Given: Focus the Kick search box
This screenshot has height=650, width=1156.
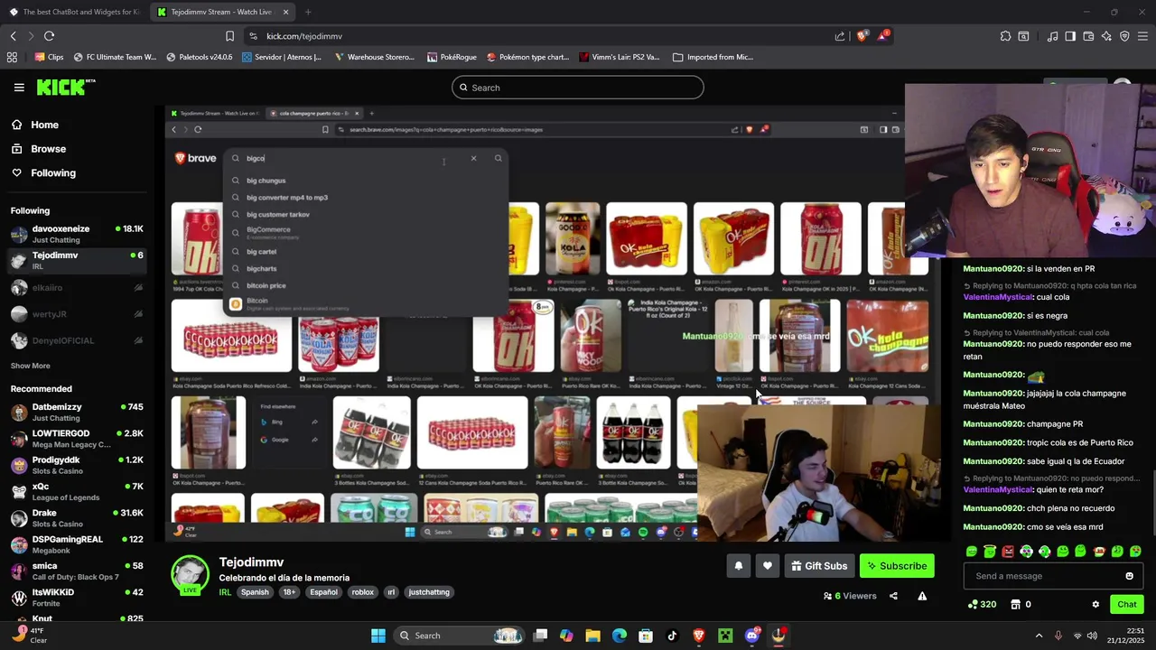Looking at the screenshot, I should point(578,88).
